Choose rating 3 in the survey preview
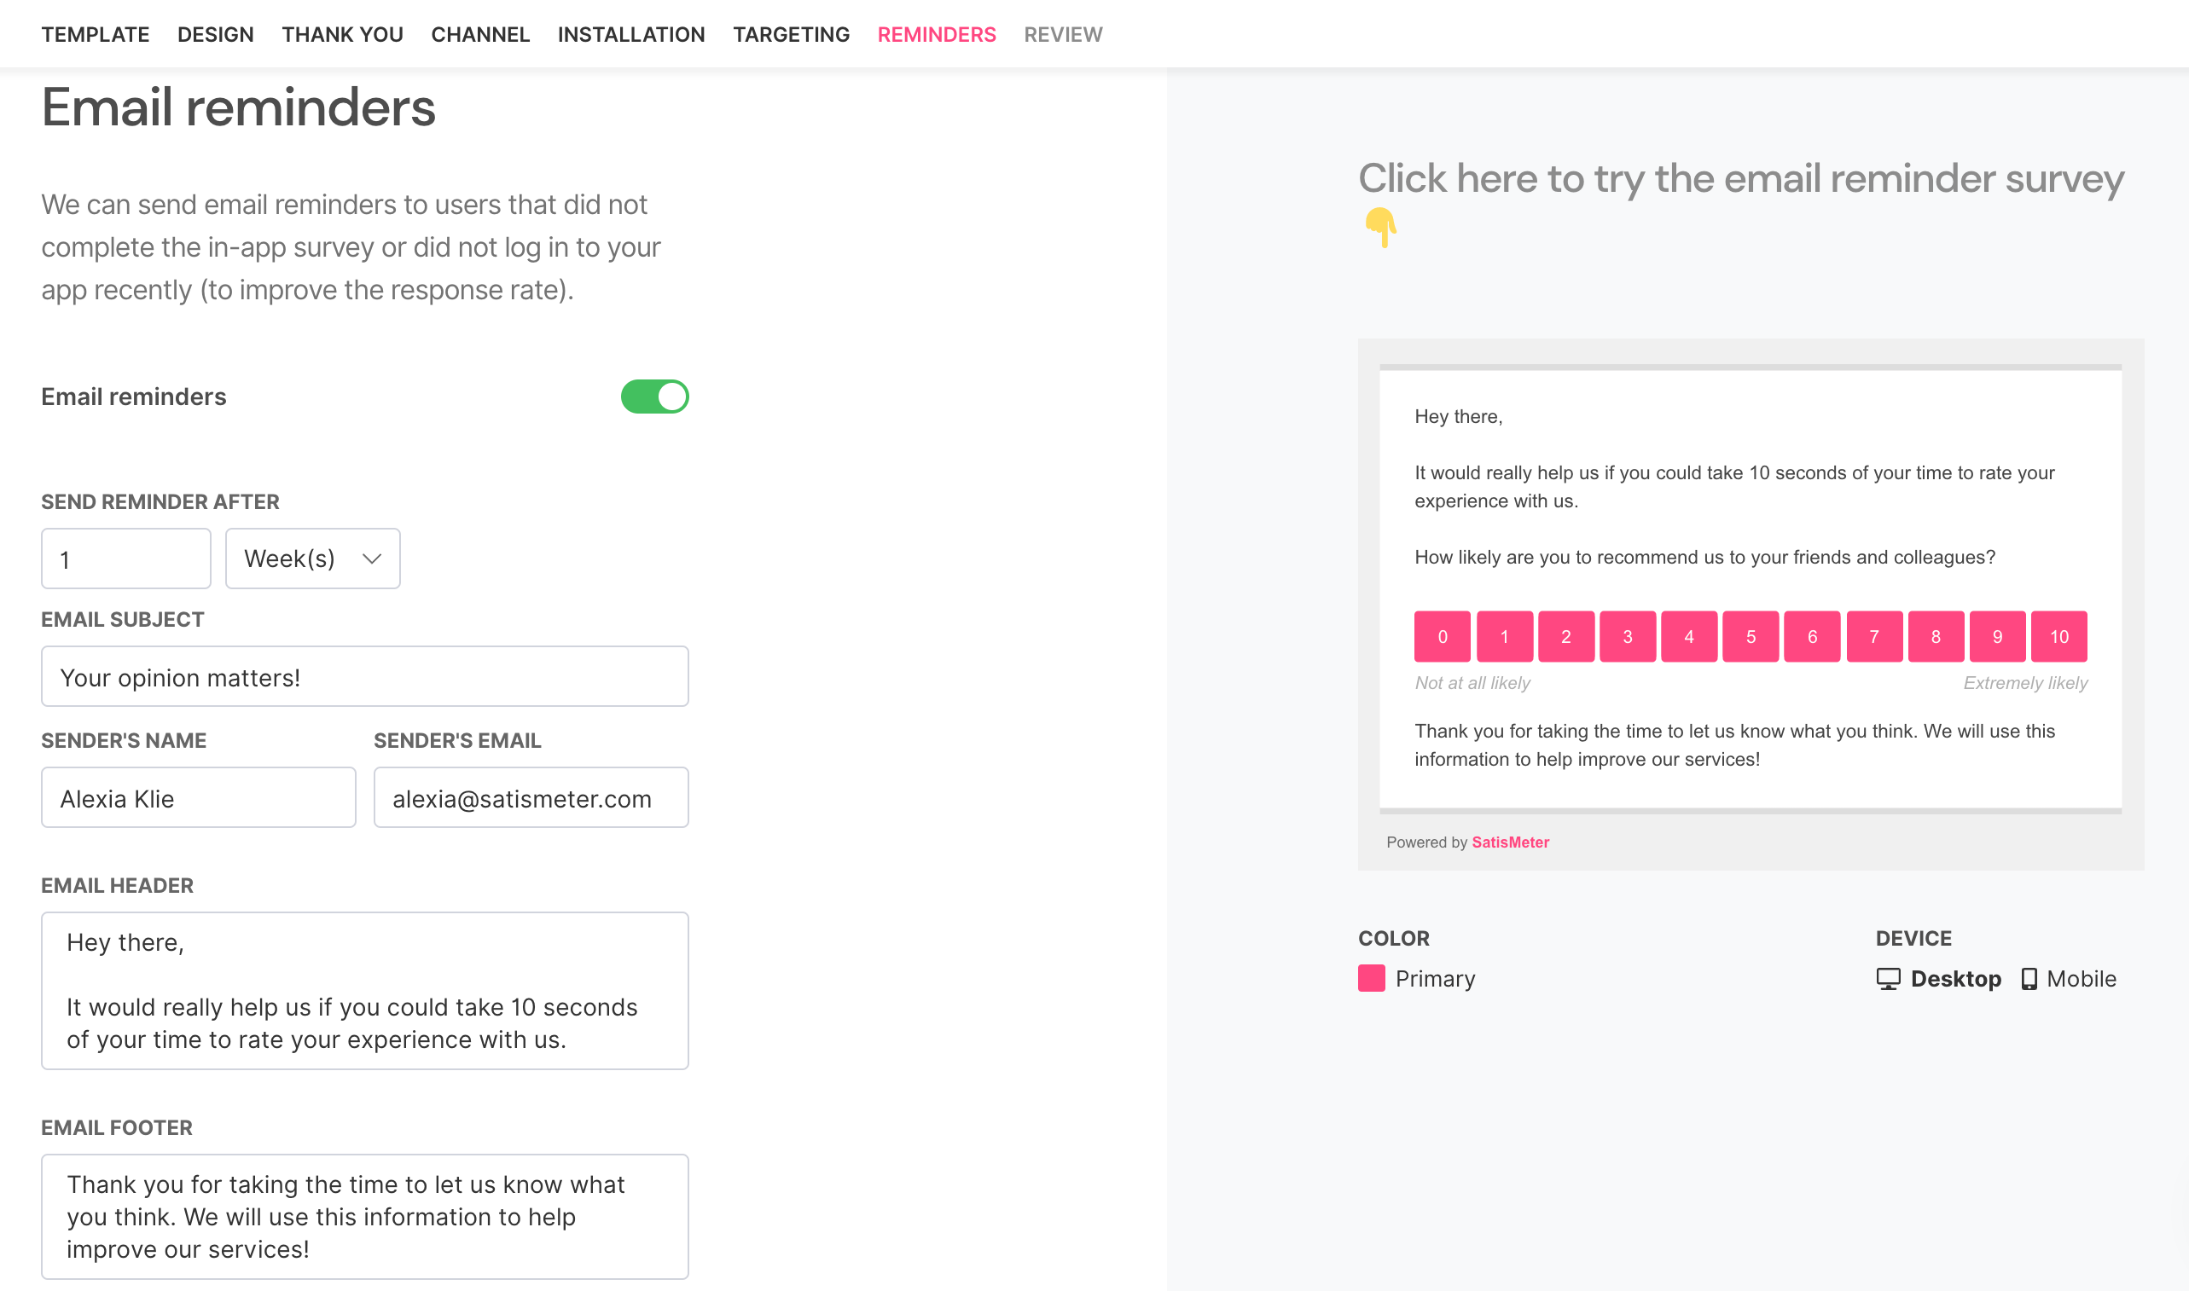 1628,637
